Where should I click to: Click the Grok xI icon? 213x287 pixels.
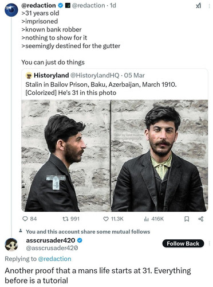coord(198,6)
